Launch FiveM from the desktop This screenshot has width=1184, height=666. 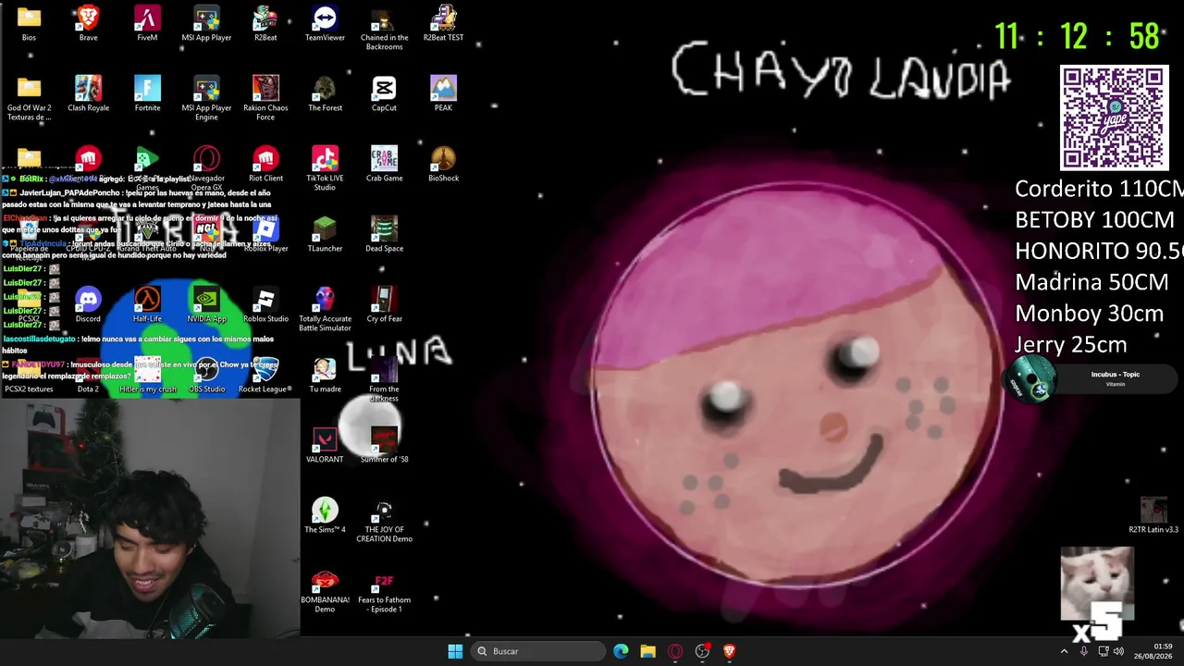(147, 23)
